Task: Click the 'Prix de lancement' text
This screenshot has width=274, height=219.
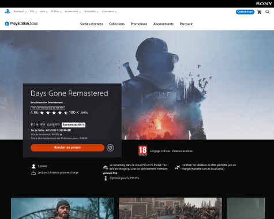Action: [45, 134]
